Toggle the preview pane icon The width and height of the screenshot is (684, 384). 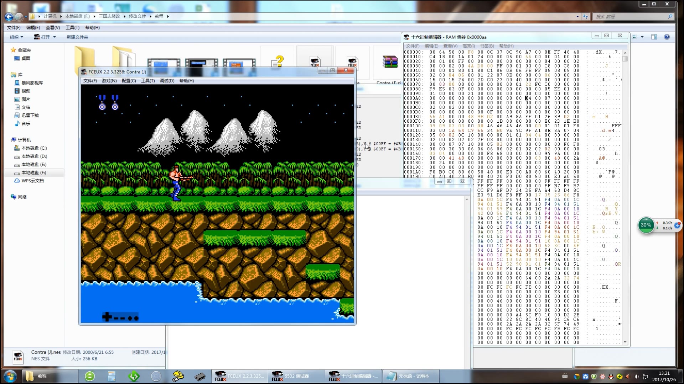click(654, 37)
